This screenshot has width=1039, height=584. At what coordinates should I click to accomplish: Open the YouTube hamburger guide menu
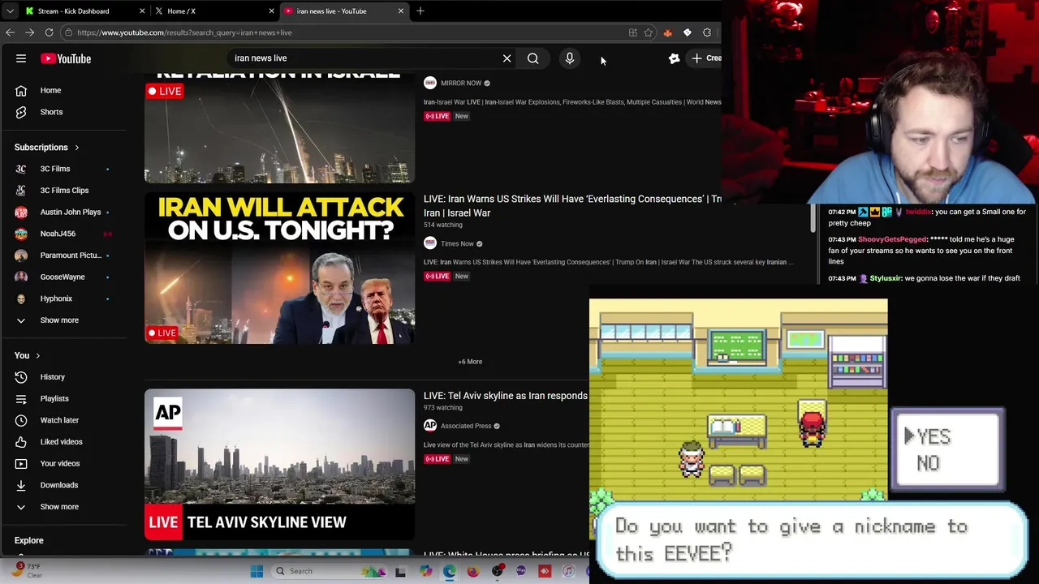pos(21,58)
